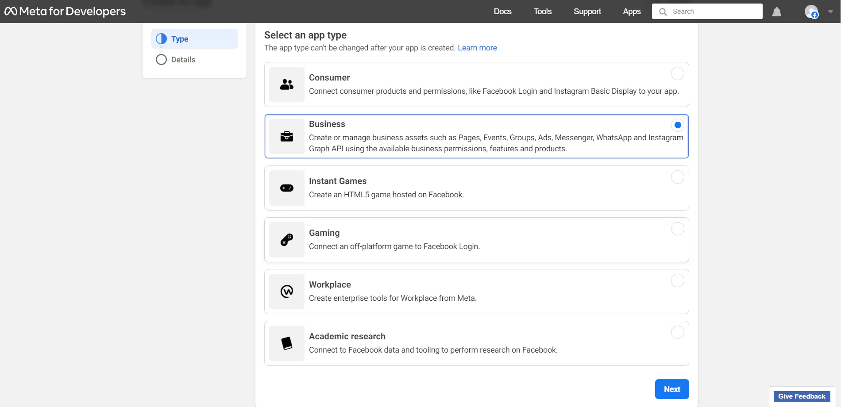841x407 pixels.
Task: Select the Workplace radio button
Action: tap(677, 280)
